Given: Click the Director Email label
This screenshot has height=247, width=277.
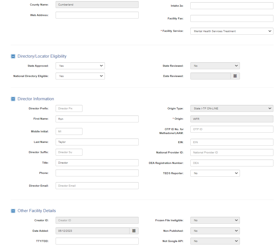Looking at the screenshot, I should 39,186.
